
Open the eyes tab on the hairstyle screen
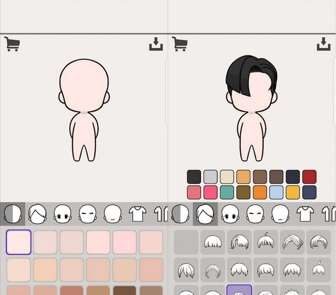pyautogui.click(x=230, y=214)
